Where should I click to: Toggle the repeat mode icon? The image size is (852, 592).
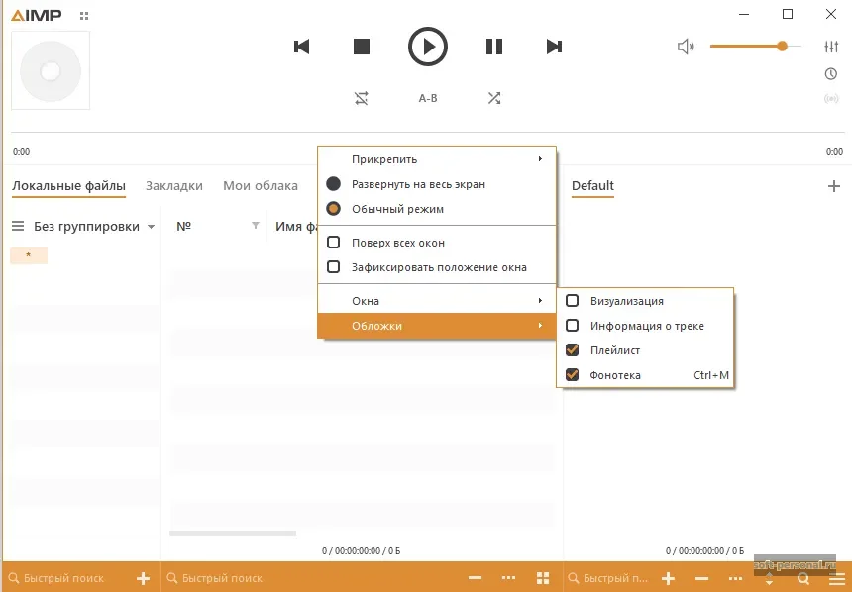coord(362,98)
